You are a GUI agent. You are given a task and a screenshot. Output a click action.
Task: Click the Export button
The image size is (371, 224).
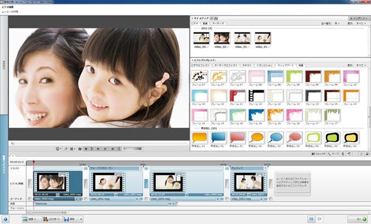[53, 219]
